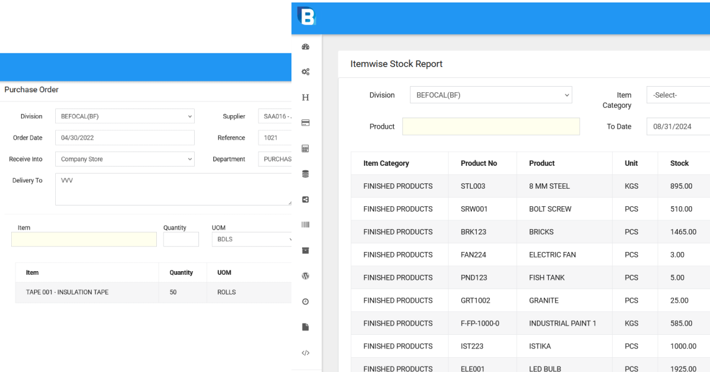This screenshot has height=372, width=710.
Task: Open the settings gears icon in sidebar
Action: point(305,72)
